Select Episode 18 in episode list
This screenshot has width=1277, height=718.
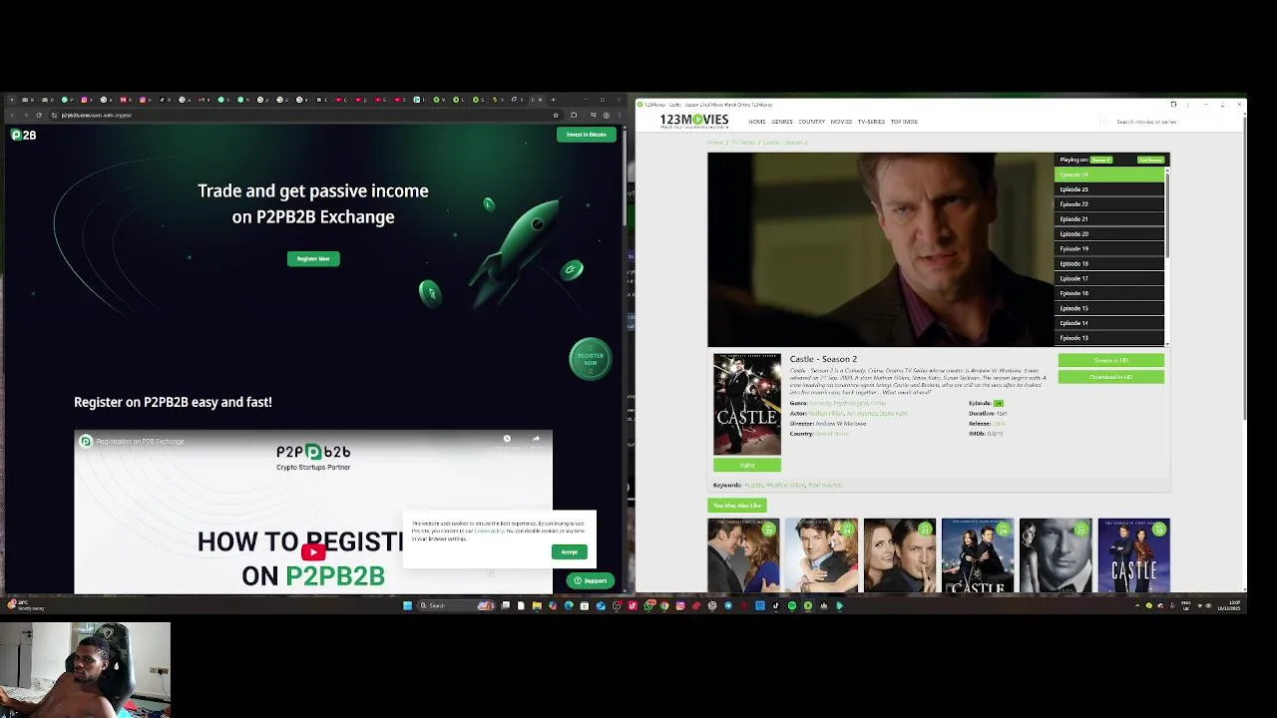point(1109,264)
